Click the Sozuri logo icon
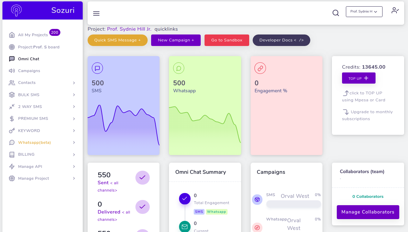The height and width of the screenshot is (232, 408). tap(16, 10)
